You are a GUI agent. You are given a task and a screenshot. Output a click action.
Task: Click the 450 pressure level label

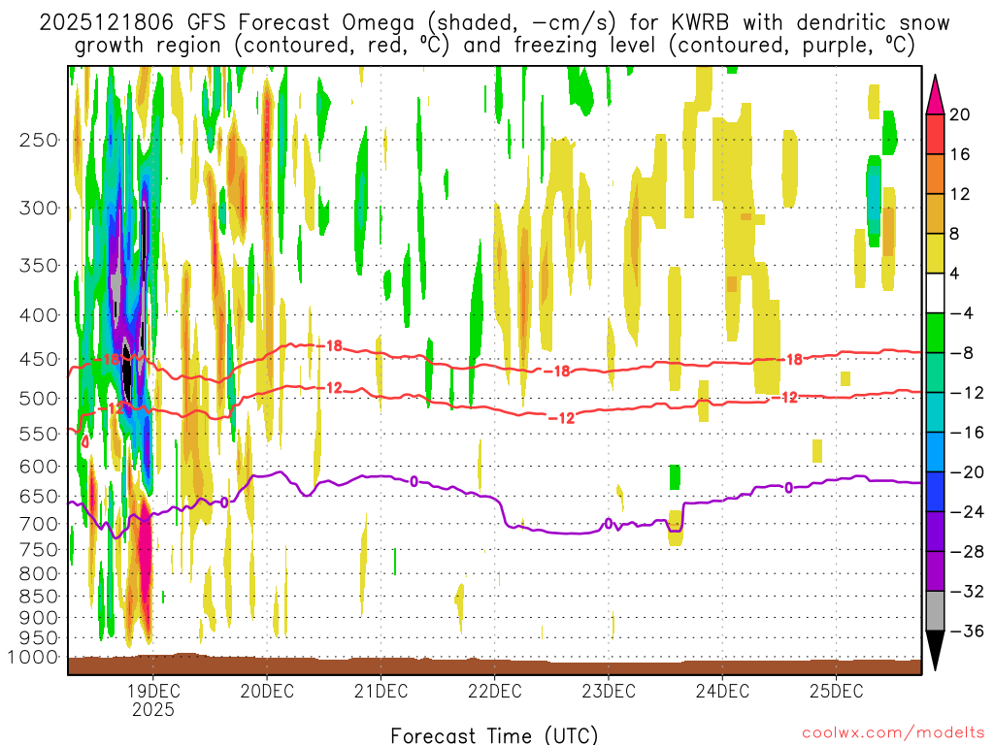pyautogui.click(x=39, y=359)
